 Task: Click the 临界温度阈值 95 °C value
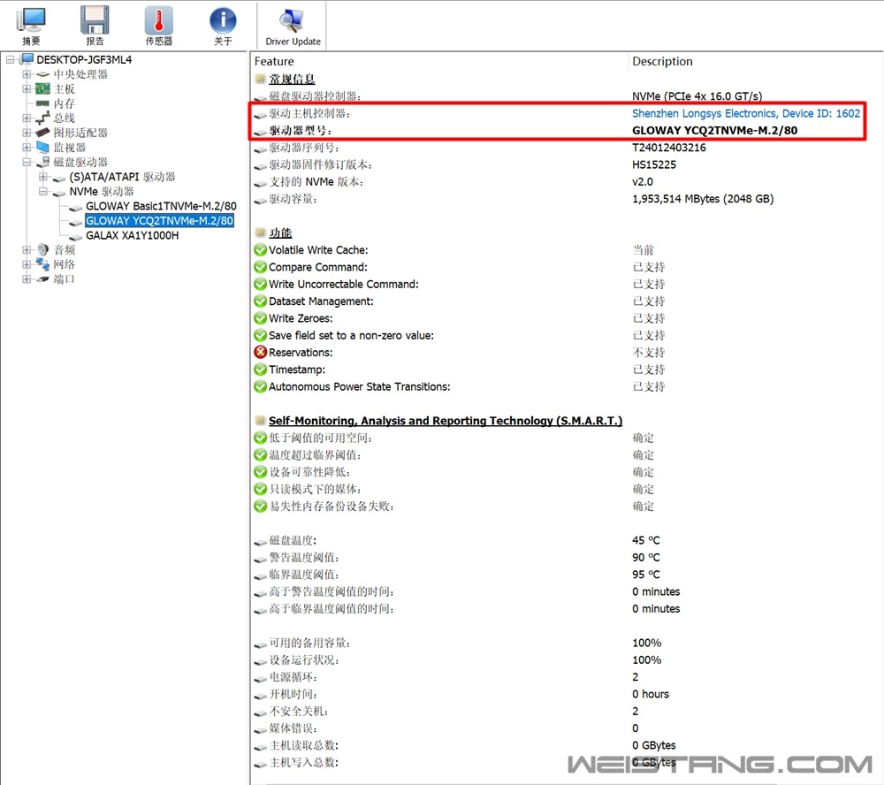(x=646, y=574)
